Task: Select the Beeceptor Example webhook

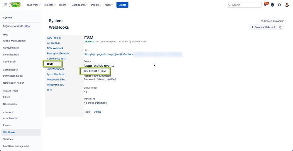Action: pos(58,53)
